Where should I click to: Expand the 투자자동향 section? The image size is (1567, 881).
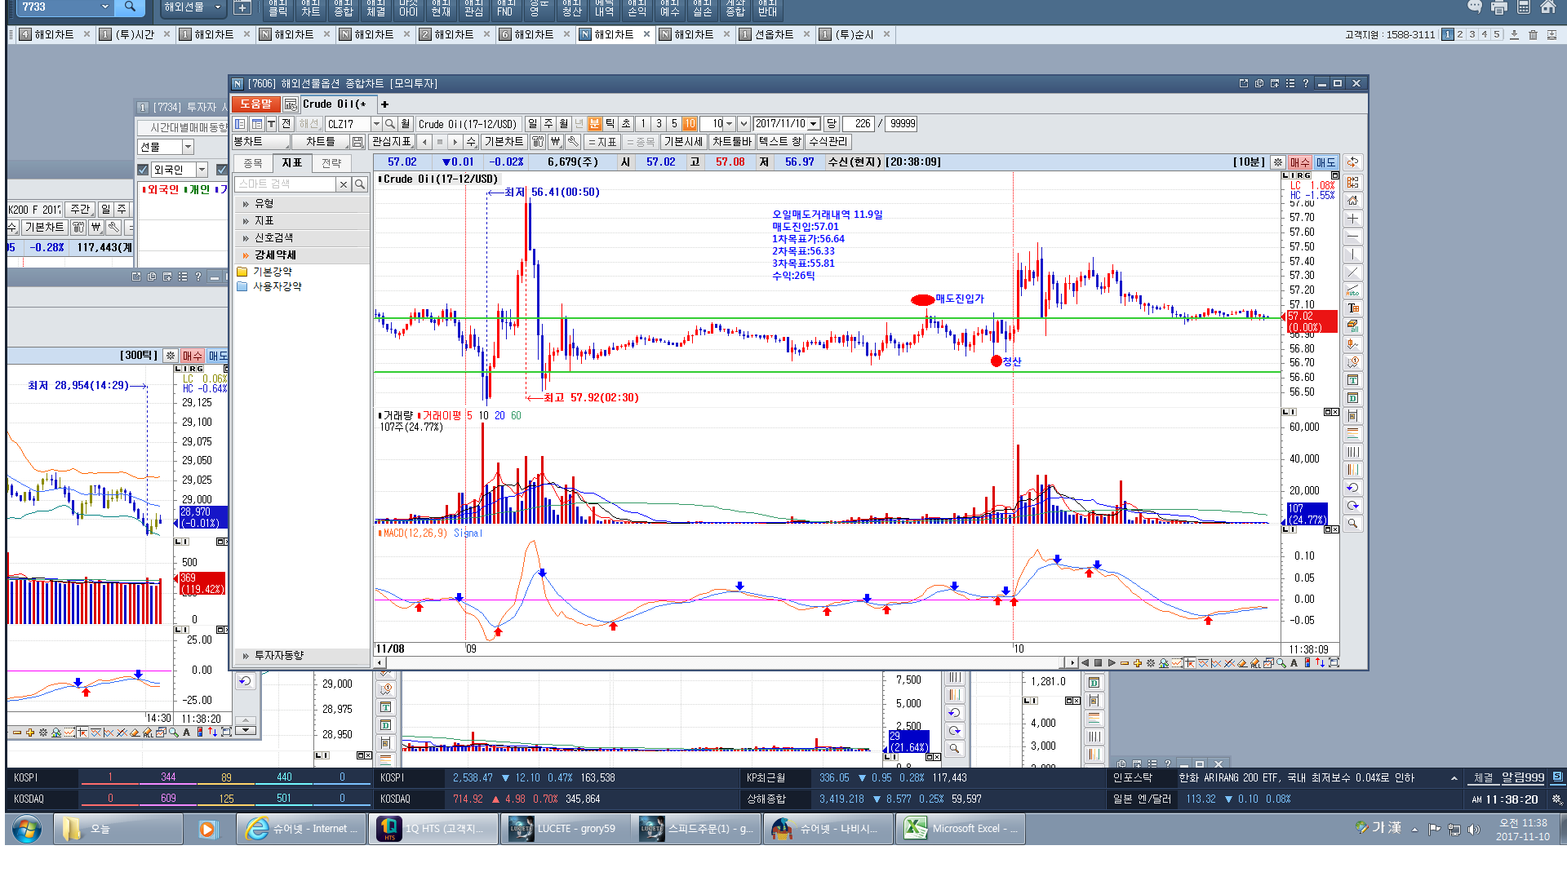pos(301,656)
